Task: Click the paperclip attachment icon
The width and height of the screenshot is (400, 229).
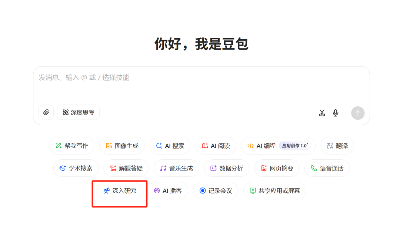Action: 46,112
